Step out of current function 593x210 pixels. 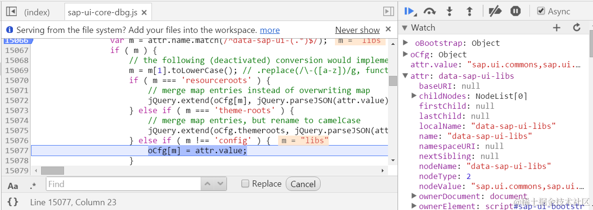(x=469, y=11)
